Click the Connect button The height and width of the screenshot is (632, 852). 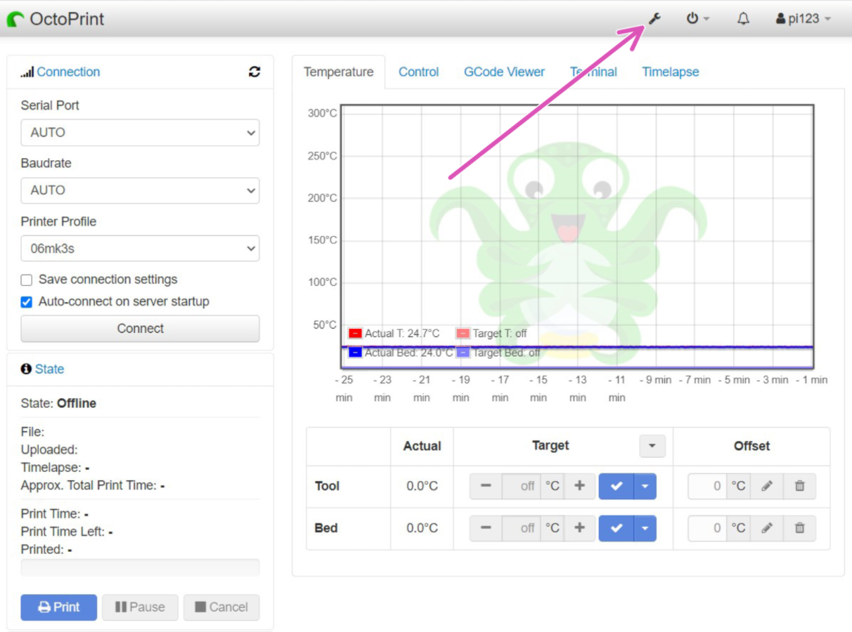pyautogui.click(x=140, y=329)
